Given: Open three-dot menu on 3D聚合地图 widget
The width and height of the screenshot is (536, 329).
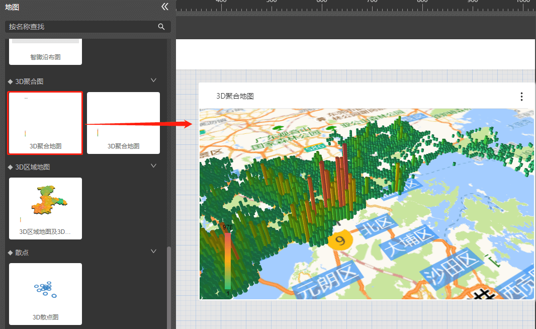Looking at the screenshot, I should click(521, 97).
